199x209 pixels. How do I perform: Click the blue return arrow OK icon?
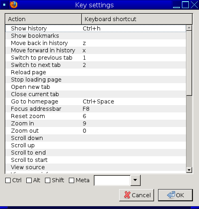tap(171, 195)
